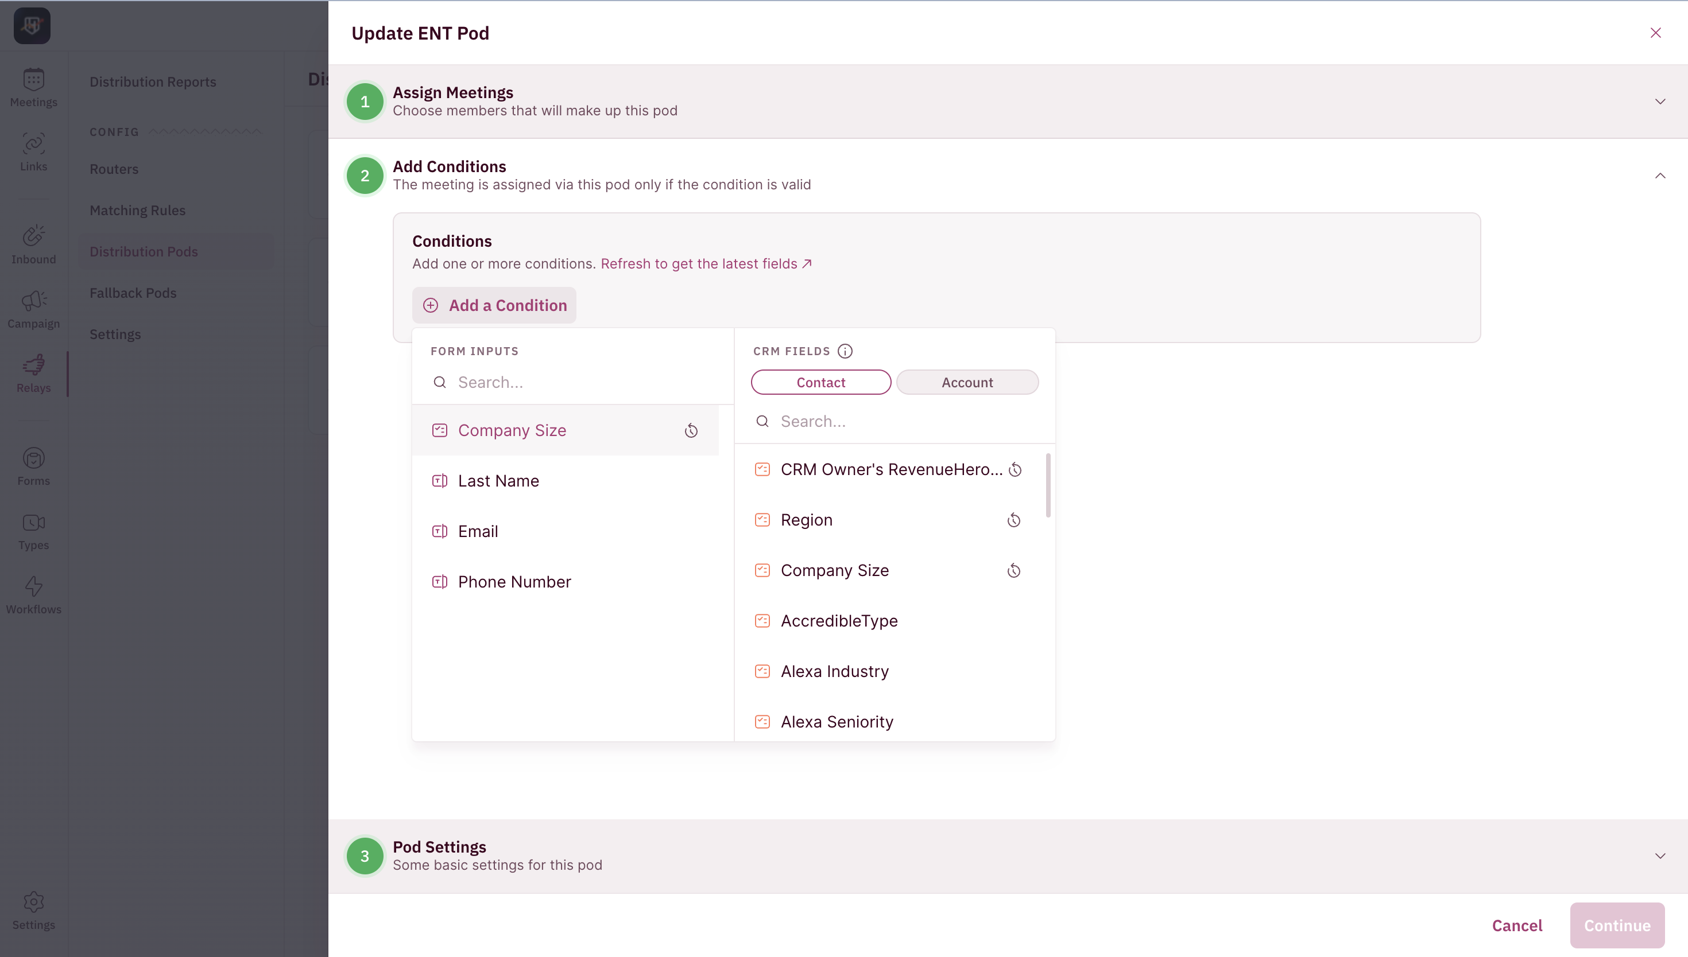Open Distribution Reports menu item
Screen dimensions: 1688x957
[x=153, y=81]
